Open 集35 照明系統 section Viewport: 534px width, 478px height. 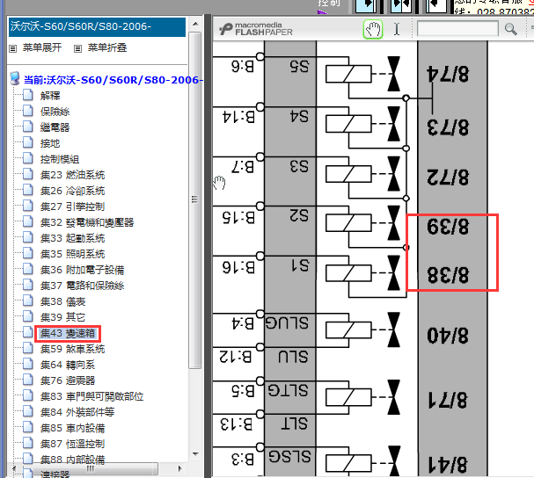(72, 254)
